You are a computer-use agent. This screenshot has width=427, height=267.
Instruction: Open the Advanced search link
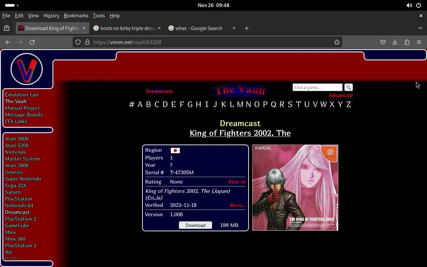[341, 95]
